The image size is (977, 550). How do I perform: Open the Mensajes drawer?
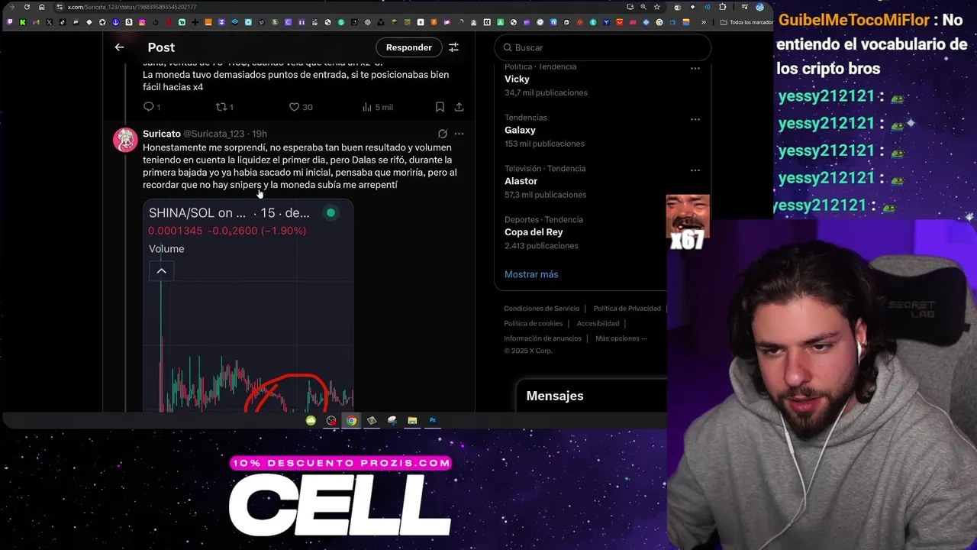point(592,396)
